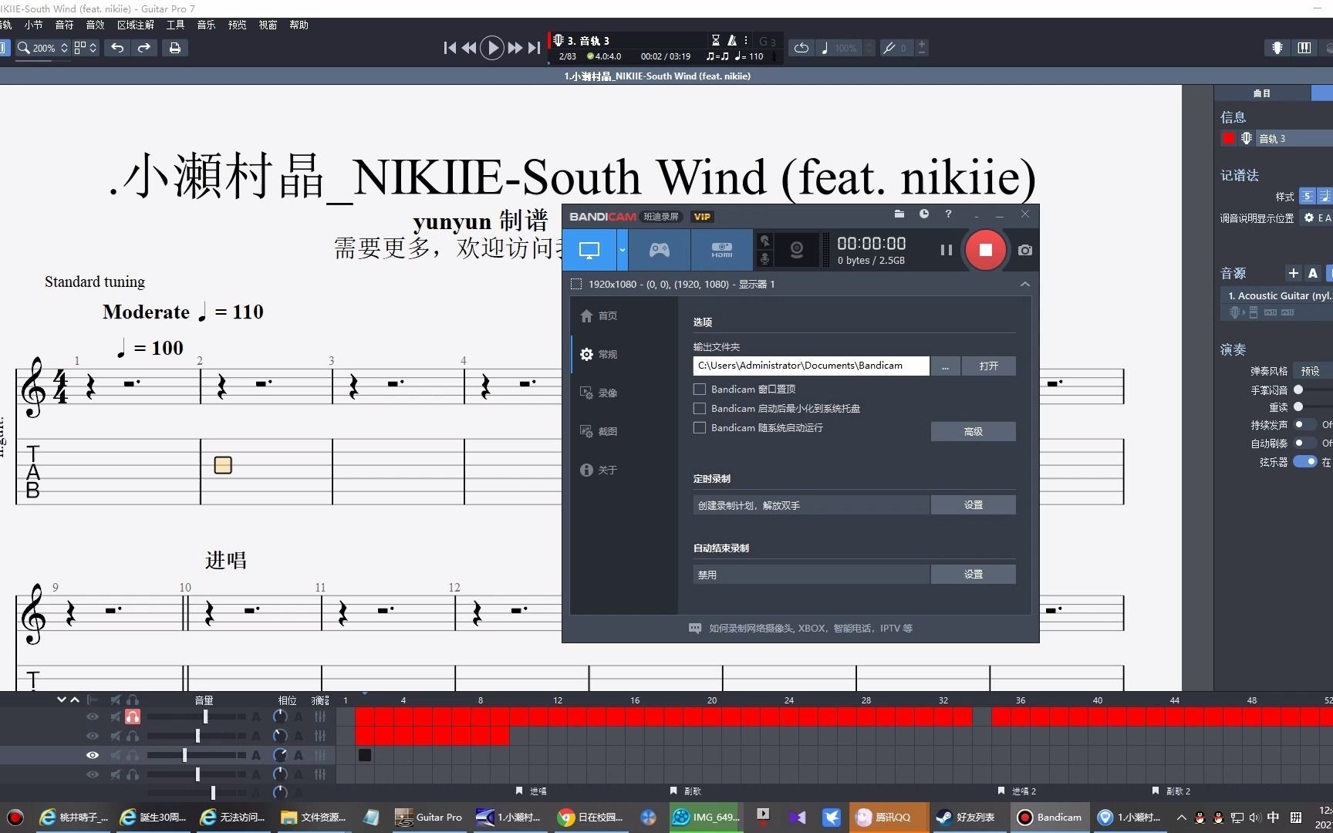
Task: Click the relative speed note icon
Action: click(825, 48)
